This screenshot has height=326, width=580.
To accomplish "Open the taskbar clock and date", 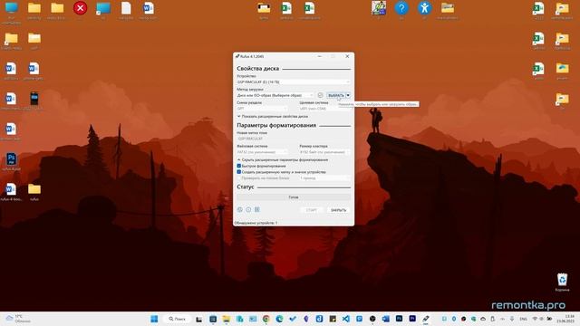I will 566,319.
